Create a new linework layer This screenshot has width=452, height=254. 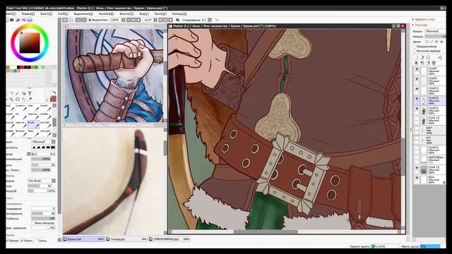[x=422, y=58]
